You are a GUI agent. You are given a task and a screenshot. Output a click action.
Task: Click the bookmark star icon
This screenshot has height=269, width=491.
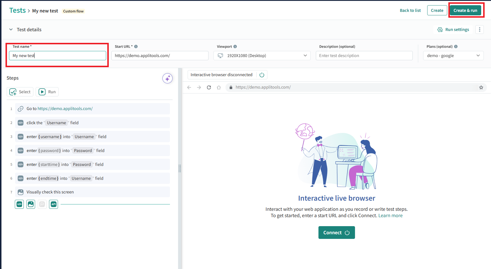coord(481,87)
